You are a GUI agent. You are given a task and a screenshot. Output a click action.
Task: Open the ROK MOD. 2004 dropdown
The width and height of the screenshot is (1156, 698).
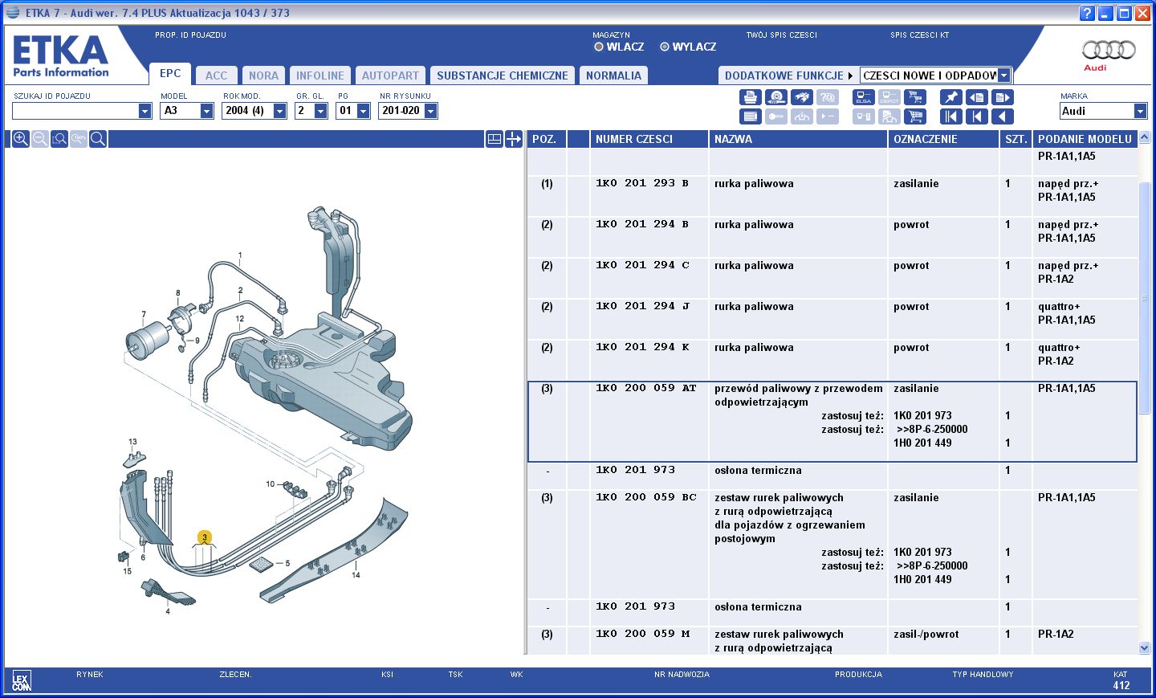click(279, 111)
